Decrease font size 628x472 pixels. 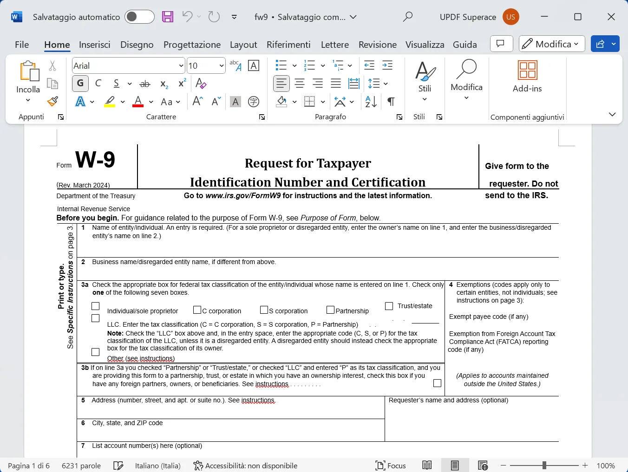click(216, 101)
